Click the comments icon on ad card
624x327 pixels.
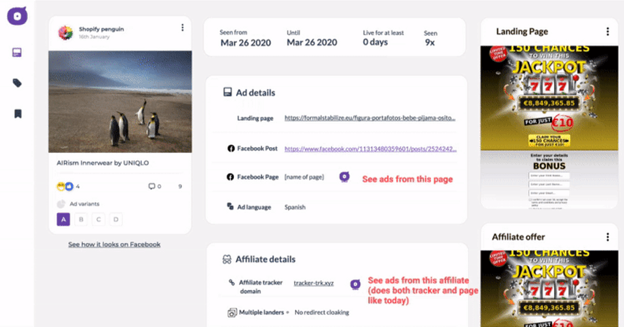(x=151, y=186)
